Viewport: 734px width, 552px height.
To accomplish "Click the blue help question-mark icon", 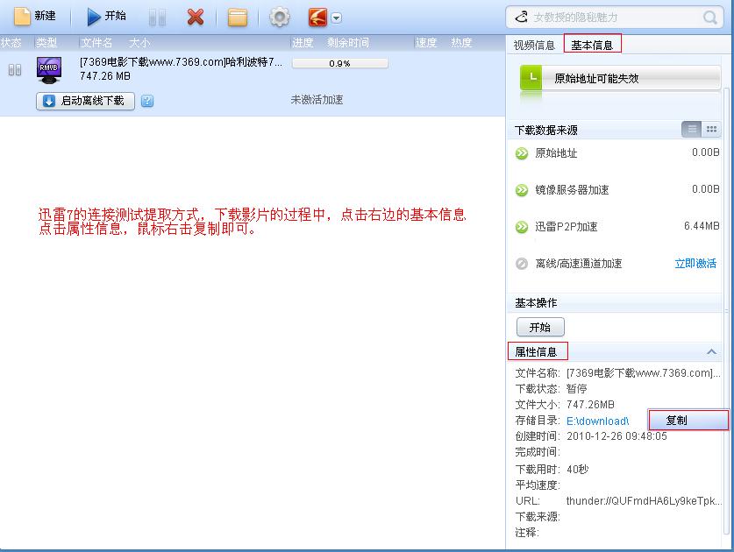I will pos(147,101).
